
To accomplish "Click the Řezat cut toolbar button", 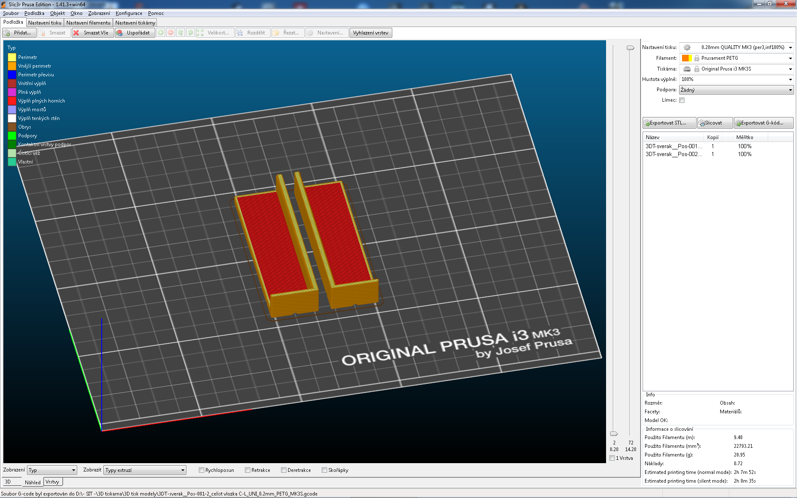I will 288,33.
